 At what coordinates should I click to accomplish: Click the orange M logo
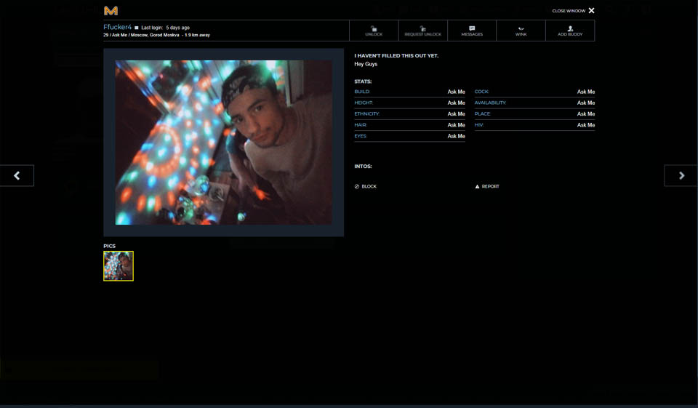tap(111, 10)
